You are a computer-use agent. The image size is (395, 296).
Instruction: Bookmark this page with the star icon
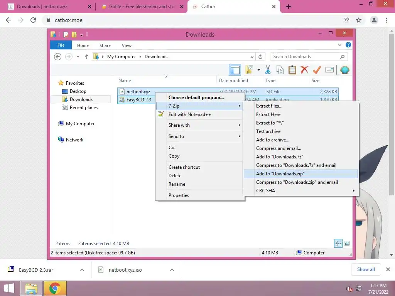pos(359,20)
